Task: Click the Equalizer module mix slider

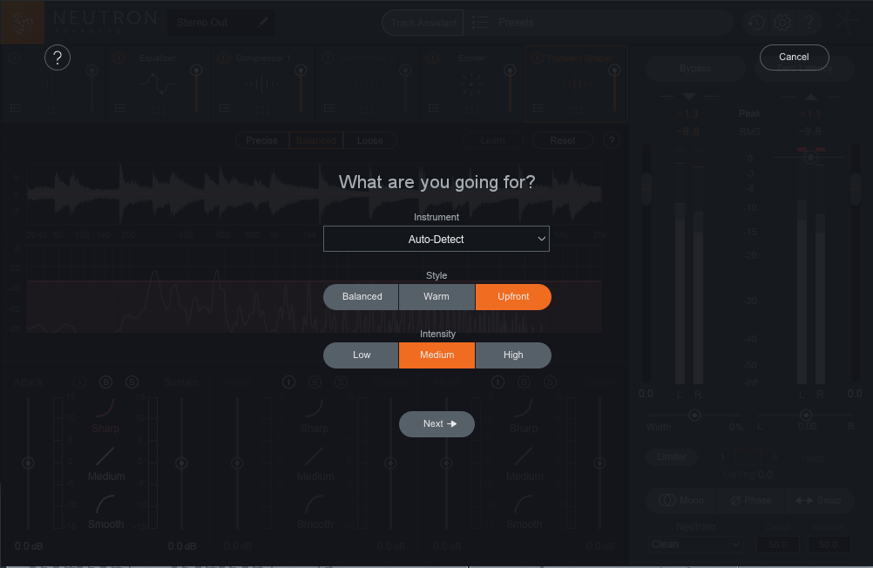Action: point(196,88)
